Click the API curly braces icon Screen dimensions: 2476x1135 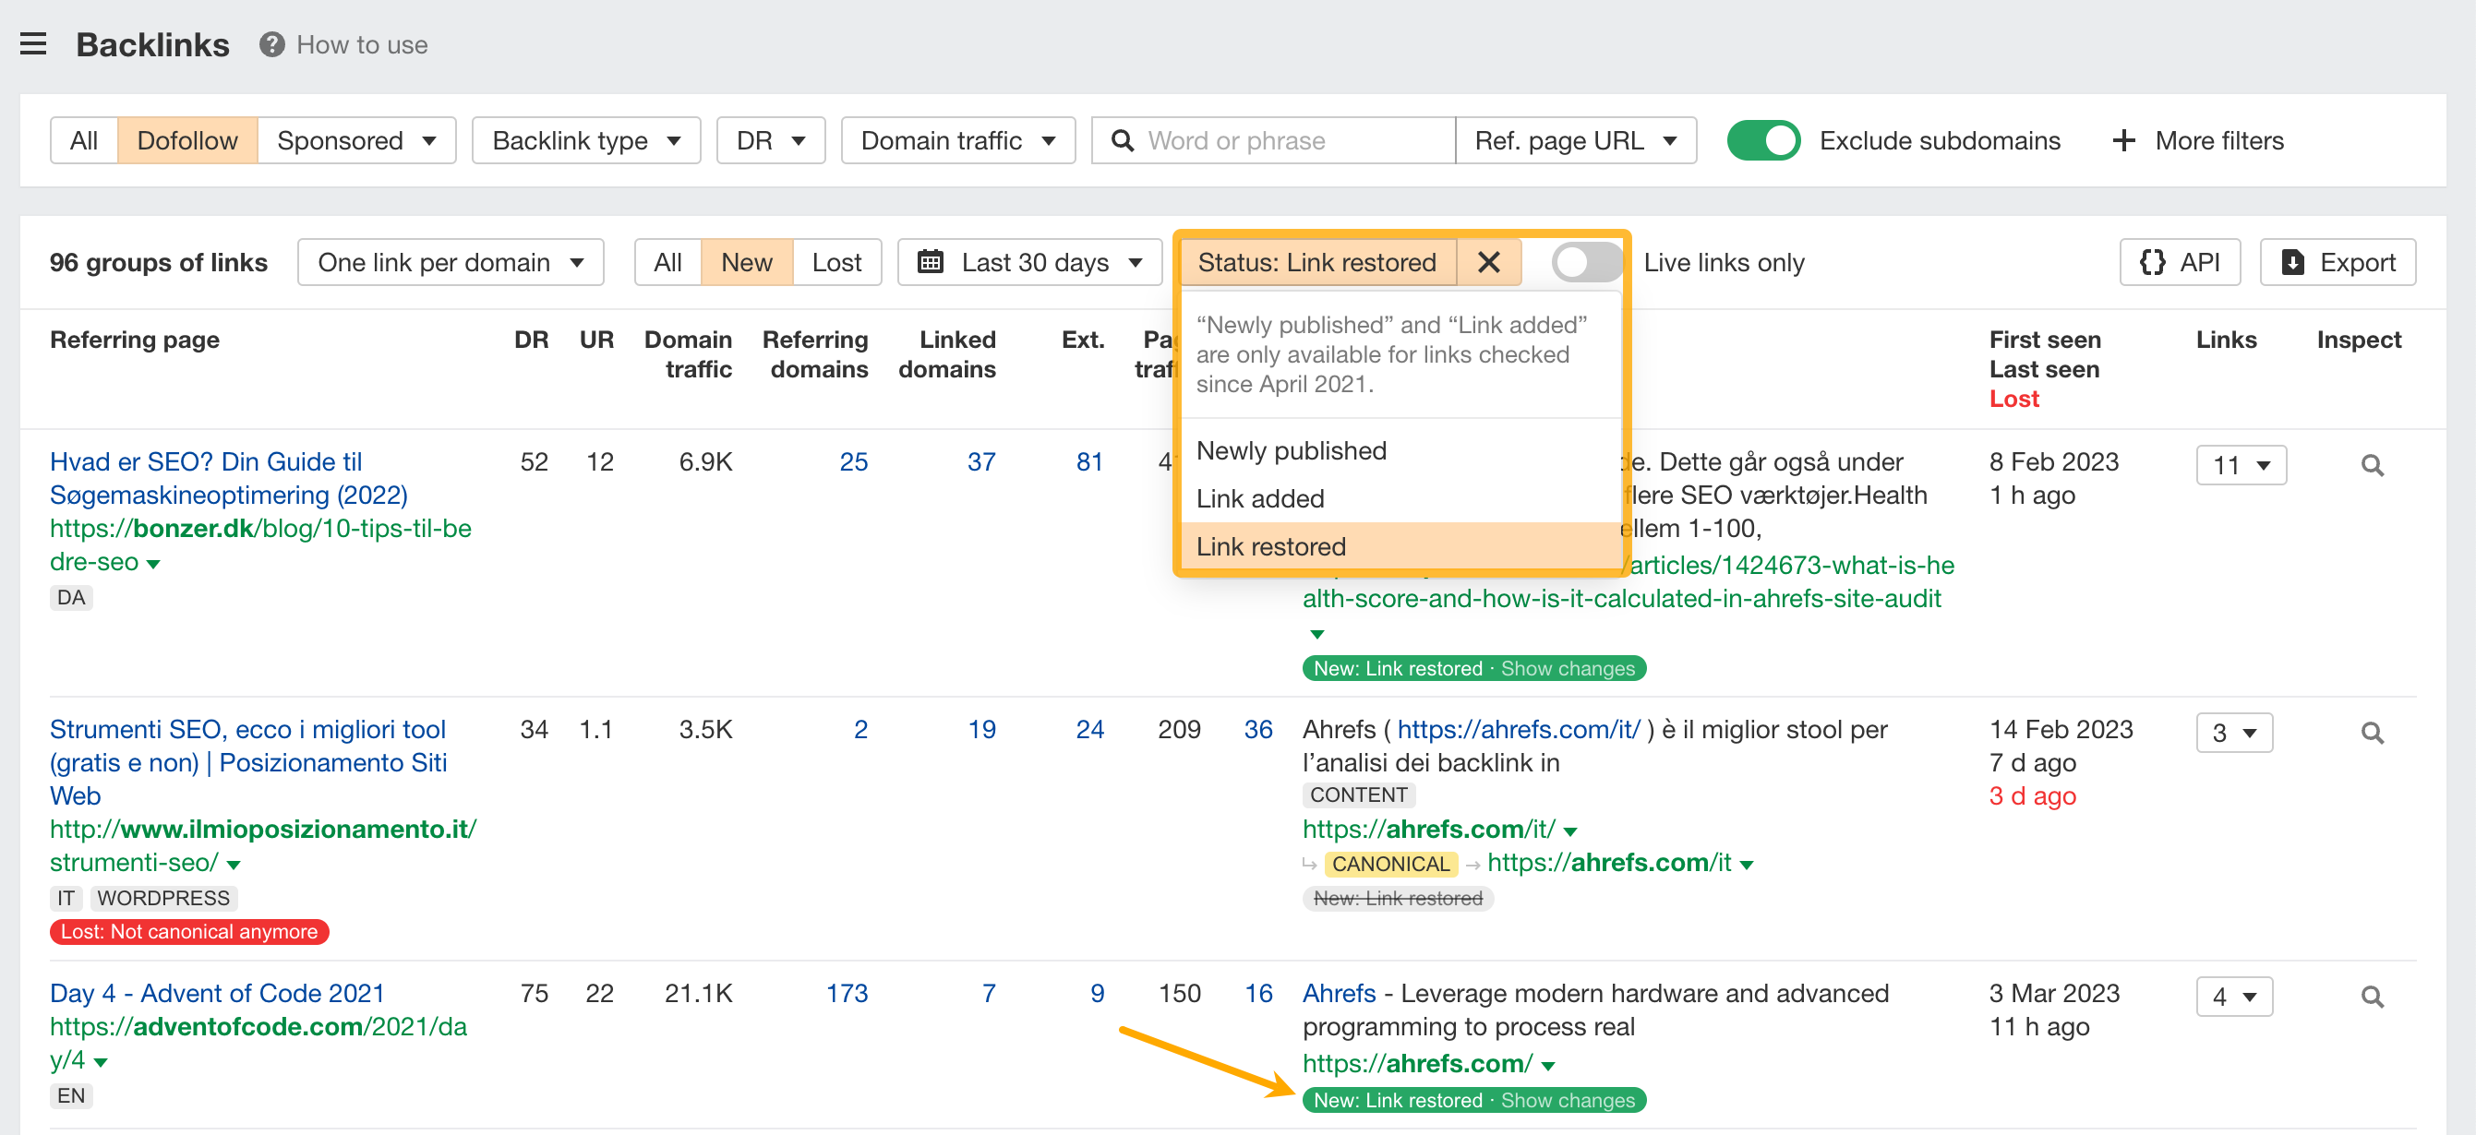[x=2152, y=262]
